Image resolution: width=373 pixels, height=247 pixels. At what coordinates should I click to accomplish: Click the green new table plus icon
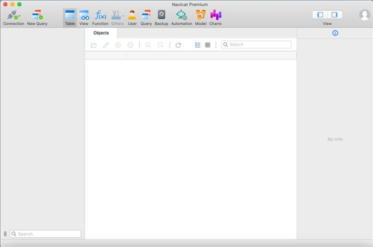coord(118,45)
